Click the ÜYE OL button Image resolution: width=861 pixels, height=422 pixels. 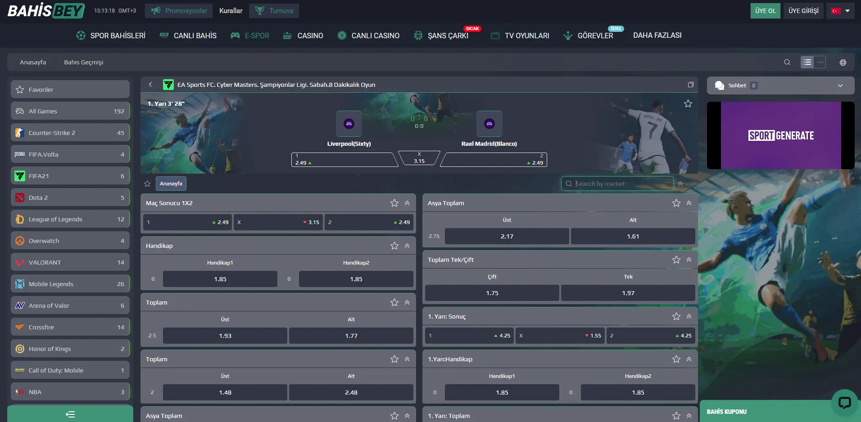[x=766, y=11]
